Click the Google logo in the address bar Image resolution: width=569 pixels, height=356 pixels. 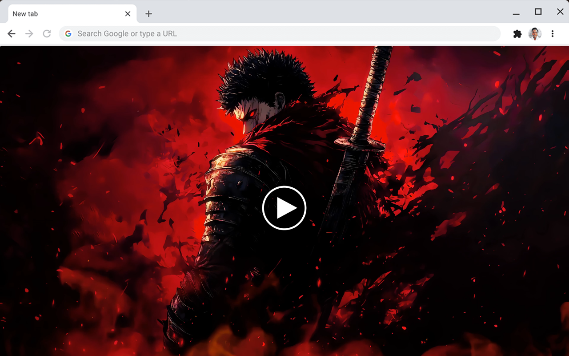click(68, 34)
